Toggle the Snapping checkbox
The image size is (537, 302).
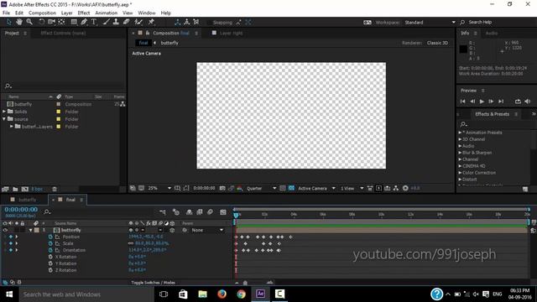pos(209,23)
